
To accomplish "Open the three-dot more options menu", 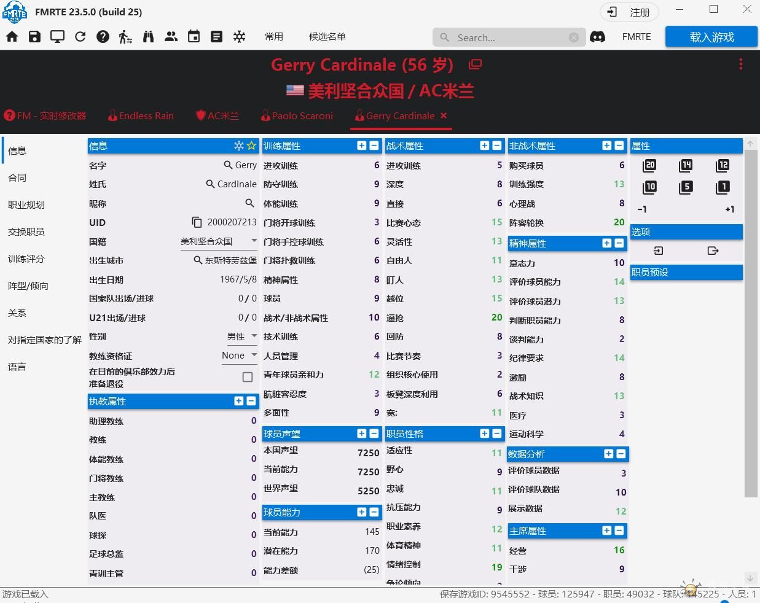I will pos(741,64).
